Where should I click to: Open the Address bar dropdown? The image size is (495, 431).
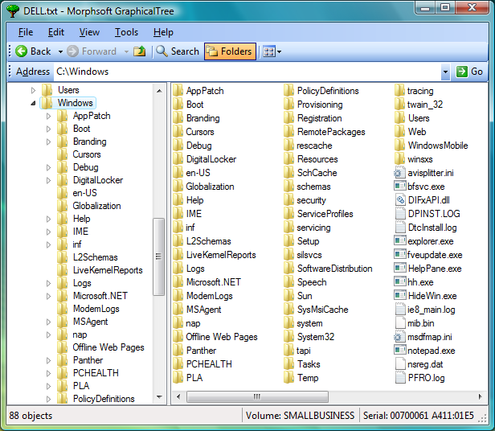[445, 72]
